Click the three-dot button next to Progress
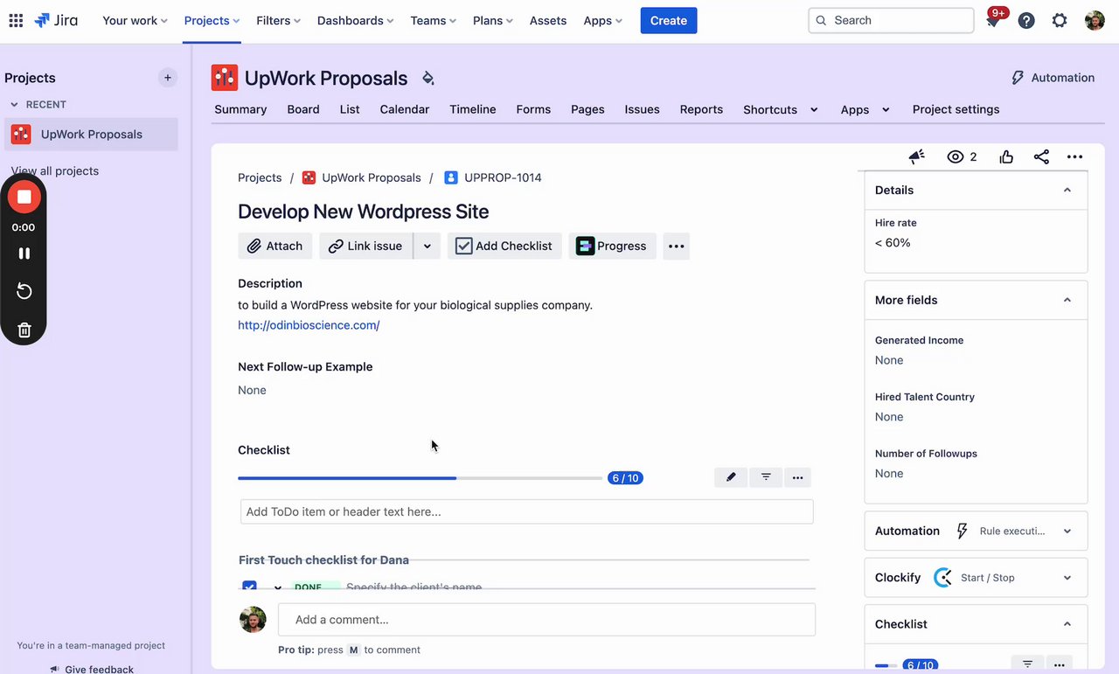 click(676, 246)
